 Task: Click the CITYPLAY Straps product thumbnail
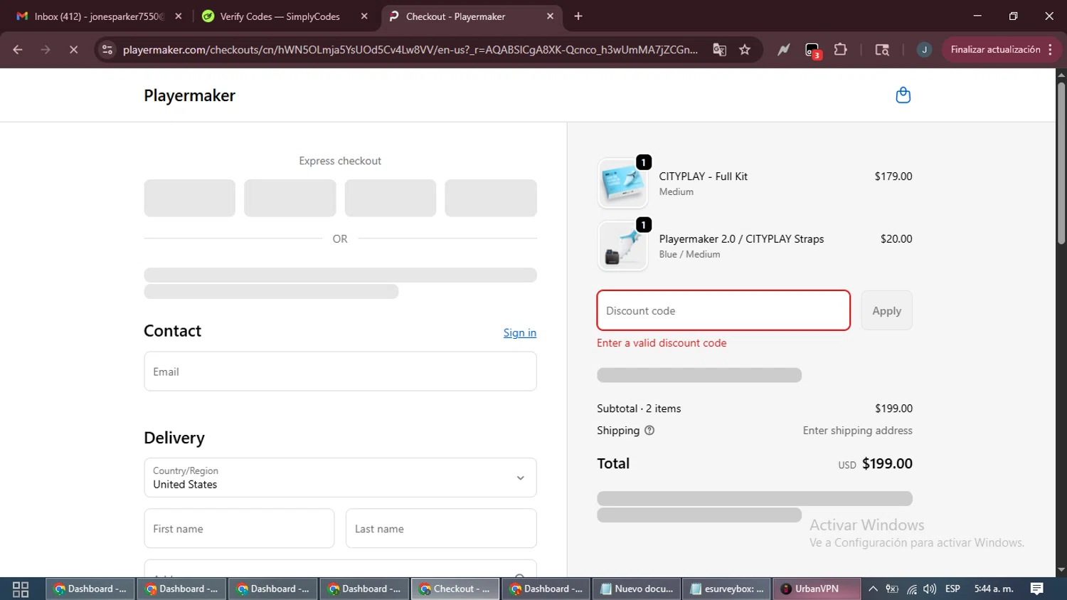click(x=622, y=246)
